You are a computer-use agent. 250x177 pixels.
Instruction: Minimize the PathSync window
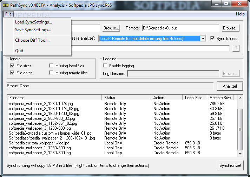pyautogui.click(x=217, y=4)
